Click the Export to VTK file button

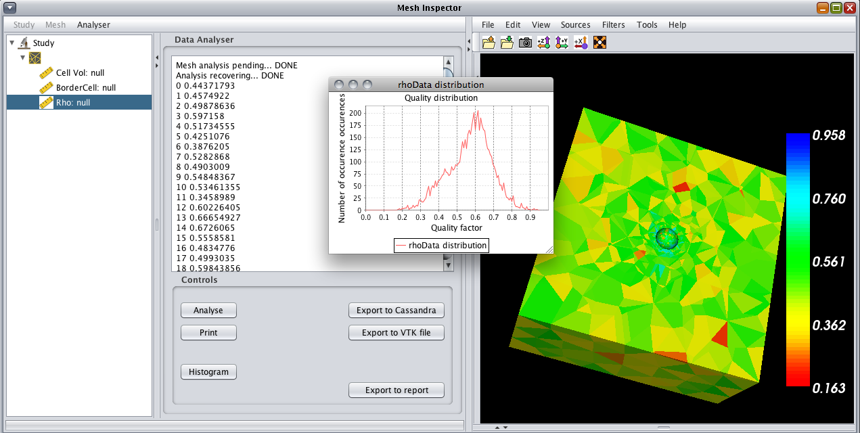coord(396,332)
